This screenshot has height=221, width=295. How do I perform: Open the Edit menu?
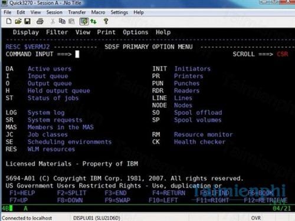21,12
